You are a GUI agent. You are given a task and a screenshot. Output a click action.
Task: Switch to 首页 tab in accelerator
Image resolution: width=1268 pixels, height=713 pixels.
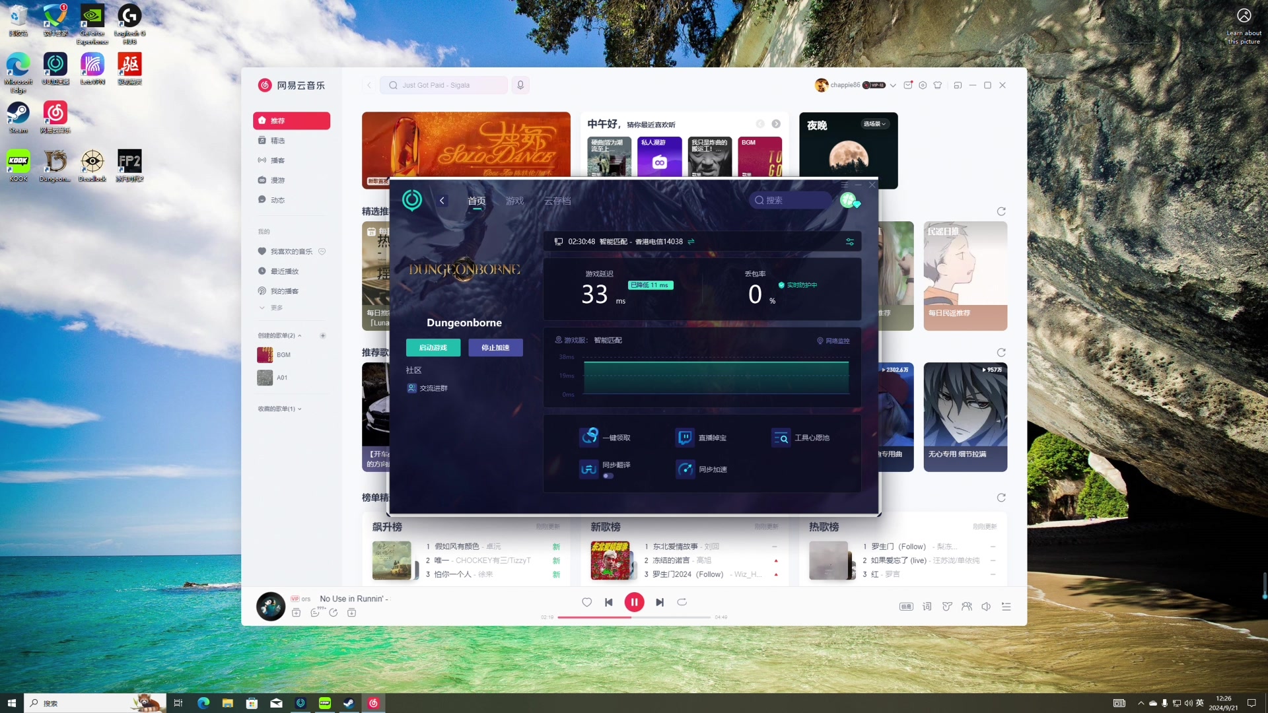pos(476,201)
